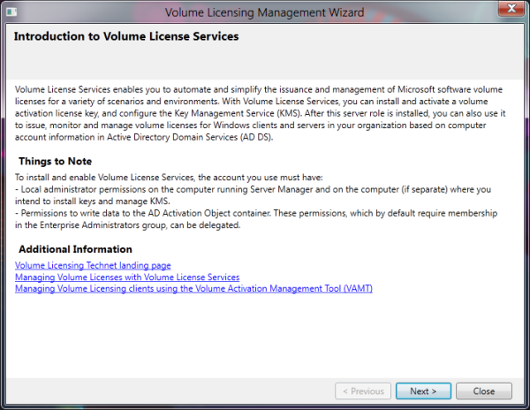The height and width of the screenshot is (410, 530).
Task: Click the Additional Information heading
Action: click(x=75, y=249)
